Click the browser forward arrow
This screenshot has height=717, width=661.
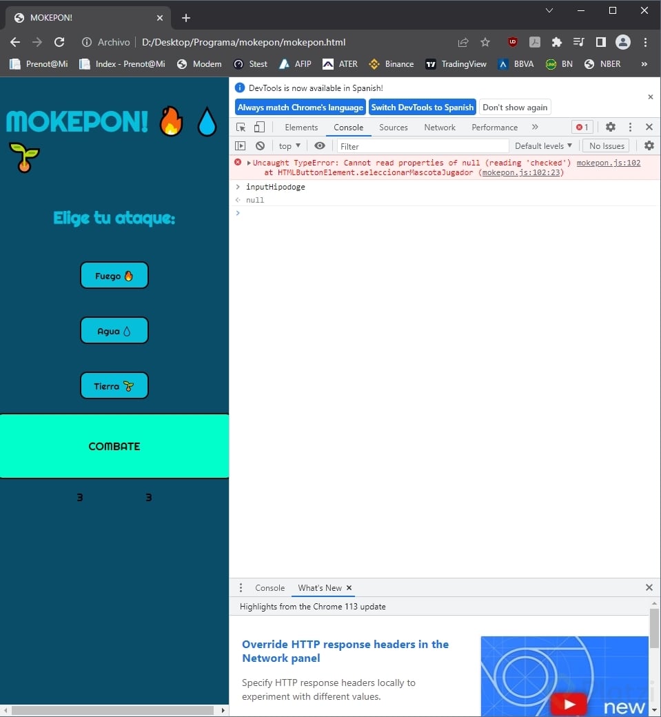point(37,42)
